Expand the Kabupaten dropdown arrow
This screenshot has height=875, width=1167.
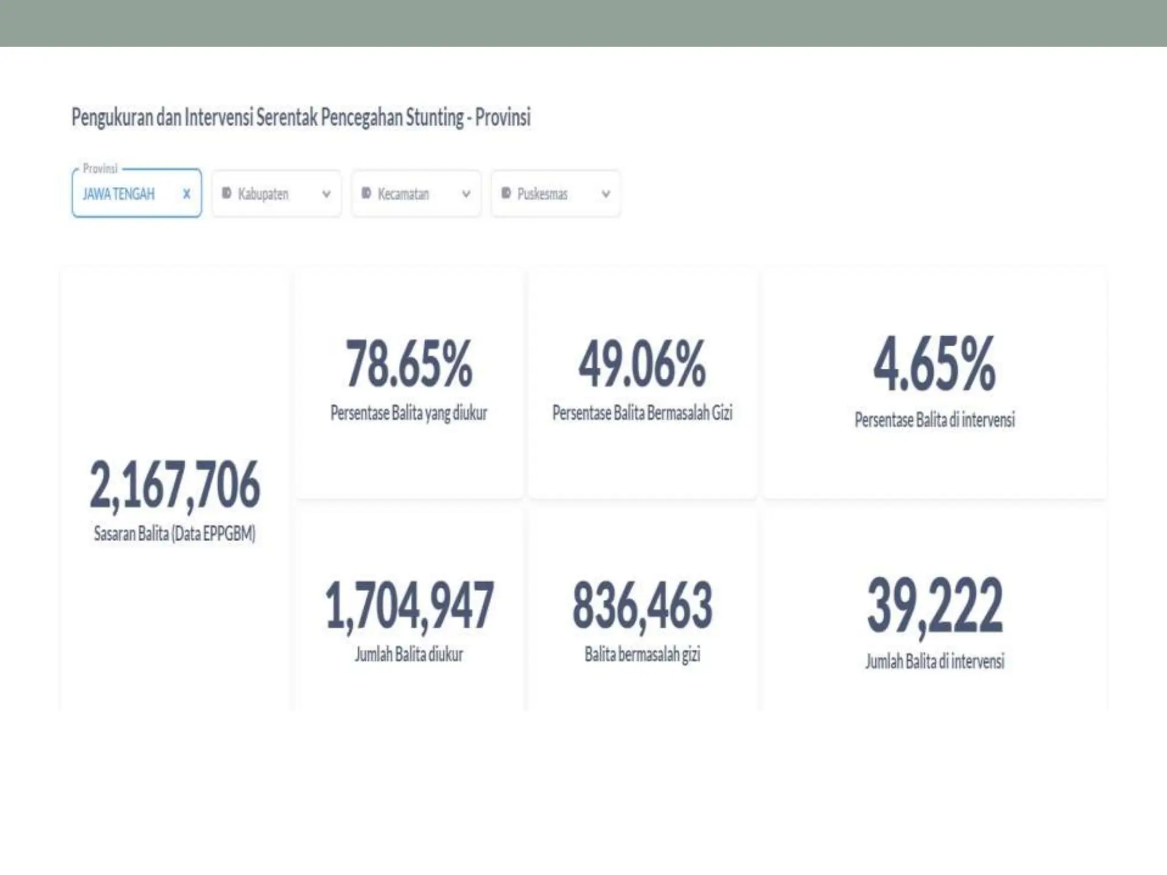pyautogui.click(x=327, y=194)
